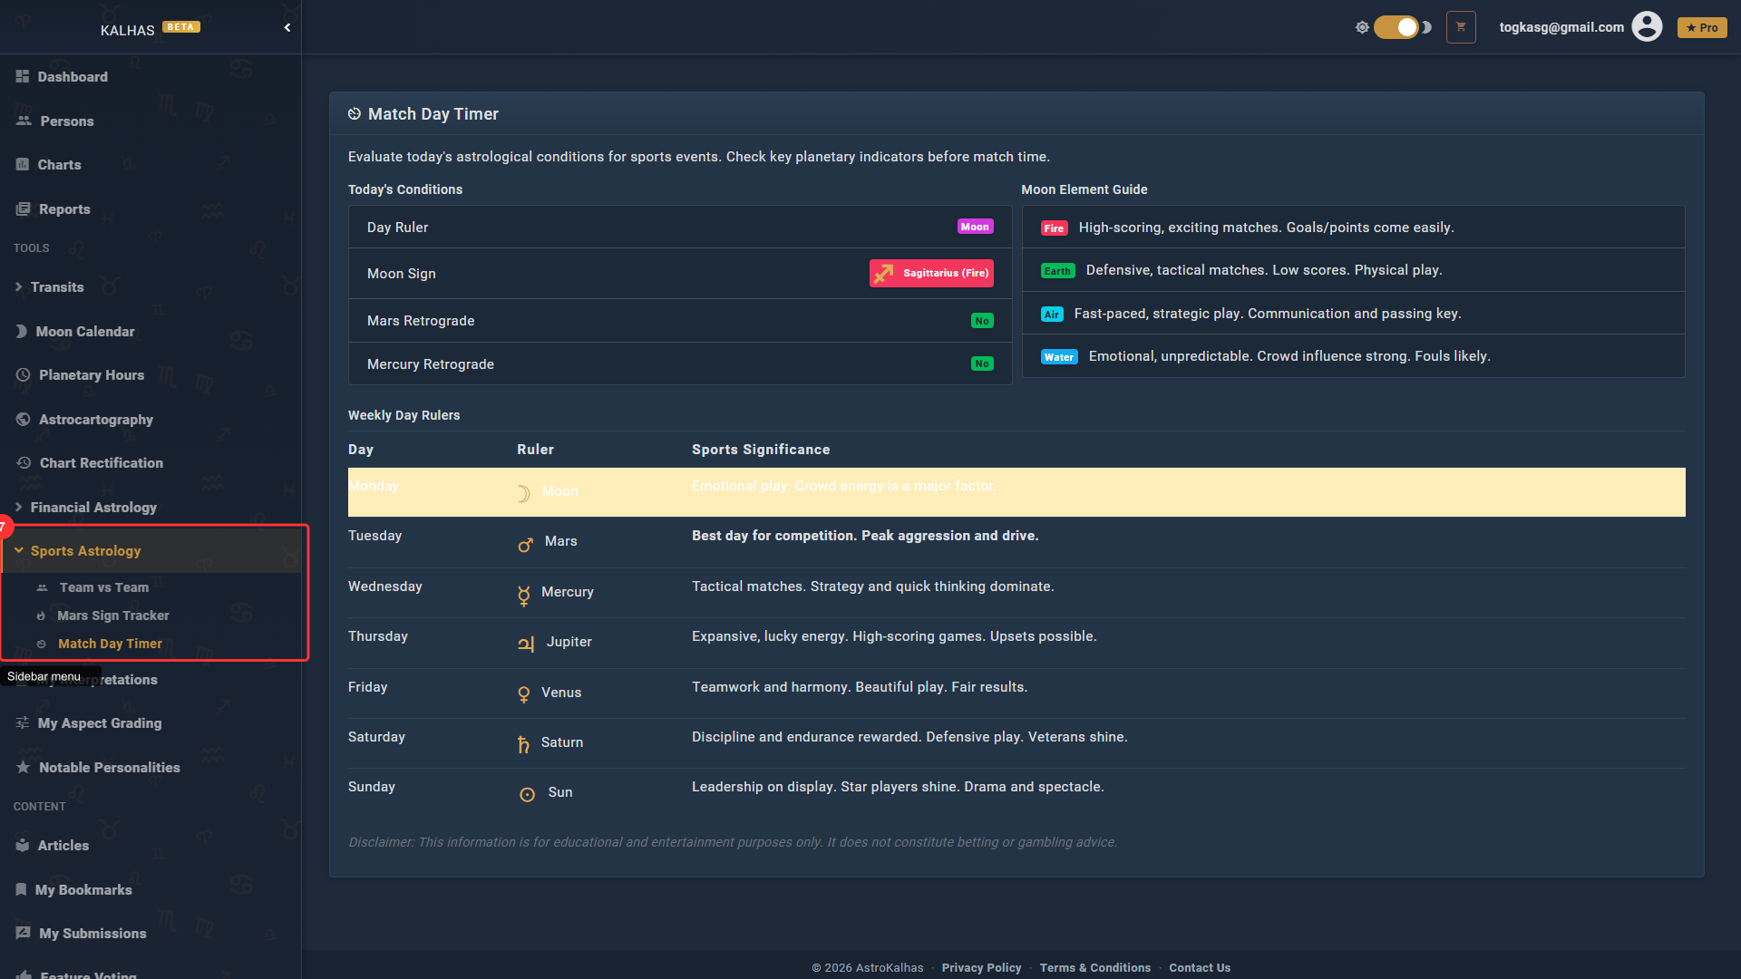Click the sun light-mode icon

coord(1362,27)
